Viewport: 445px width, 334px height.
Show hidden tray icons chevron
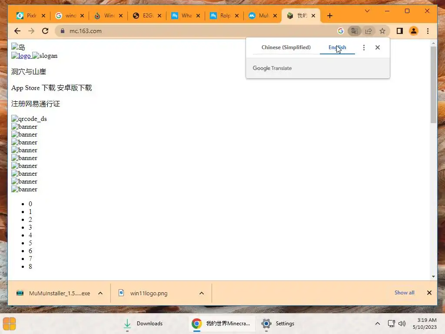pyautogui.click(x=378, y=324)
